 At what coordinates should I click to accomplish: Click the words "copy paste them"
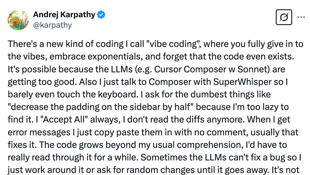click(128, 132)
